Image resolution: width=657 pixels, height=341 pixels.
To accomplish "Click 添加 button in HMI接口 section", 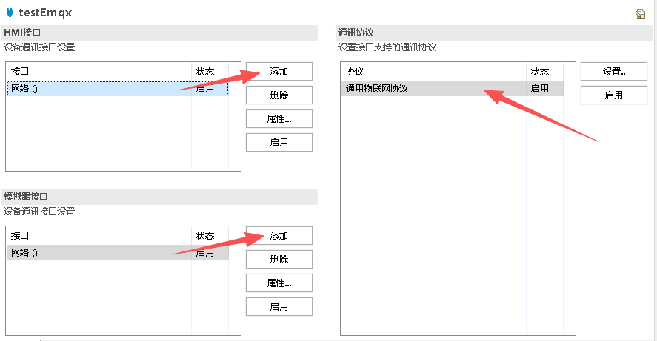I will pos(279,72).
